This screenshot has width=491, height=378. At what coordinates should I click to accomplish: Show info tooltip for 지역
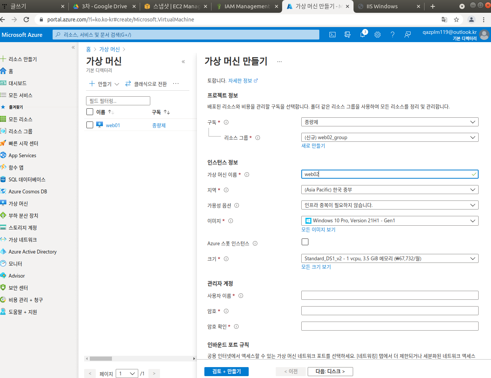[x=226, y=190]
